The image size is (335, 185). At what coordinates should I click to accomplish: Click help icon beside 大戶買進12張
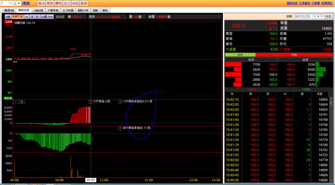(x=90, y=102)
